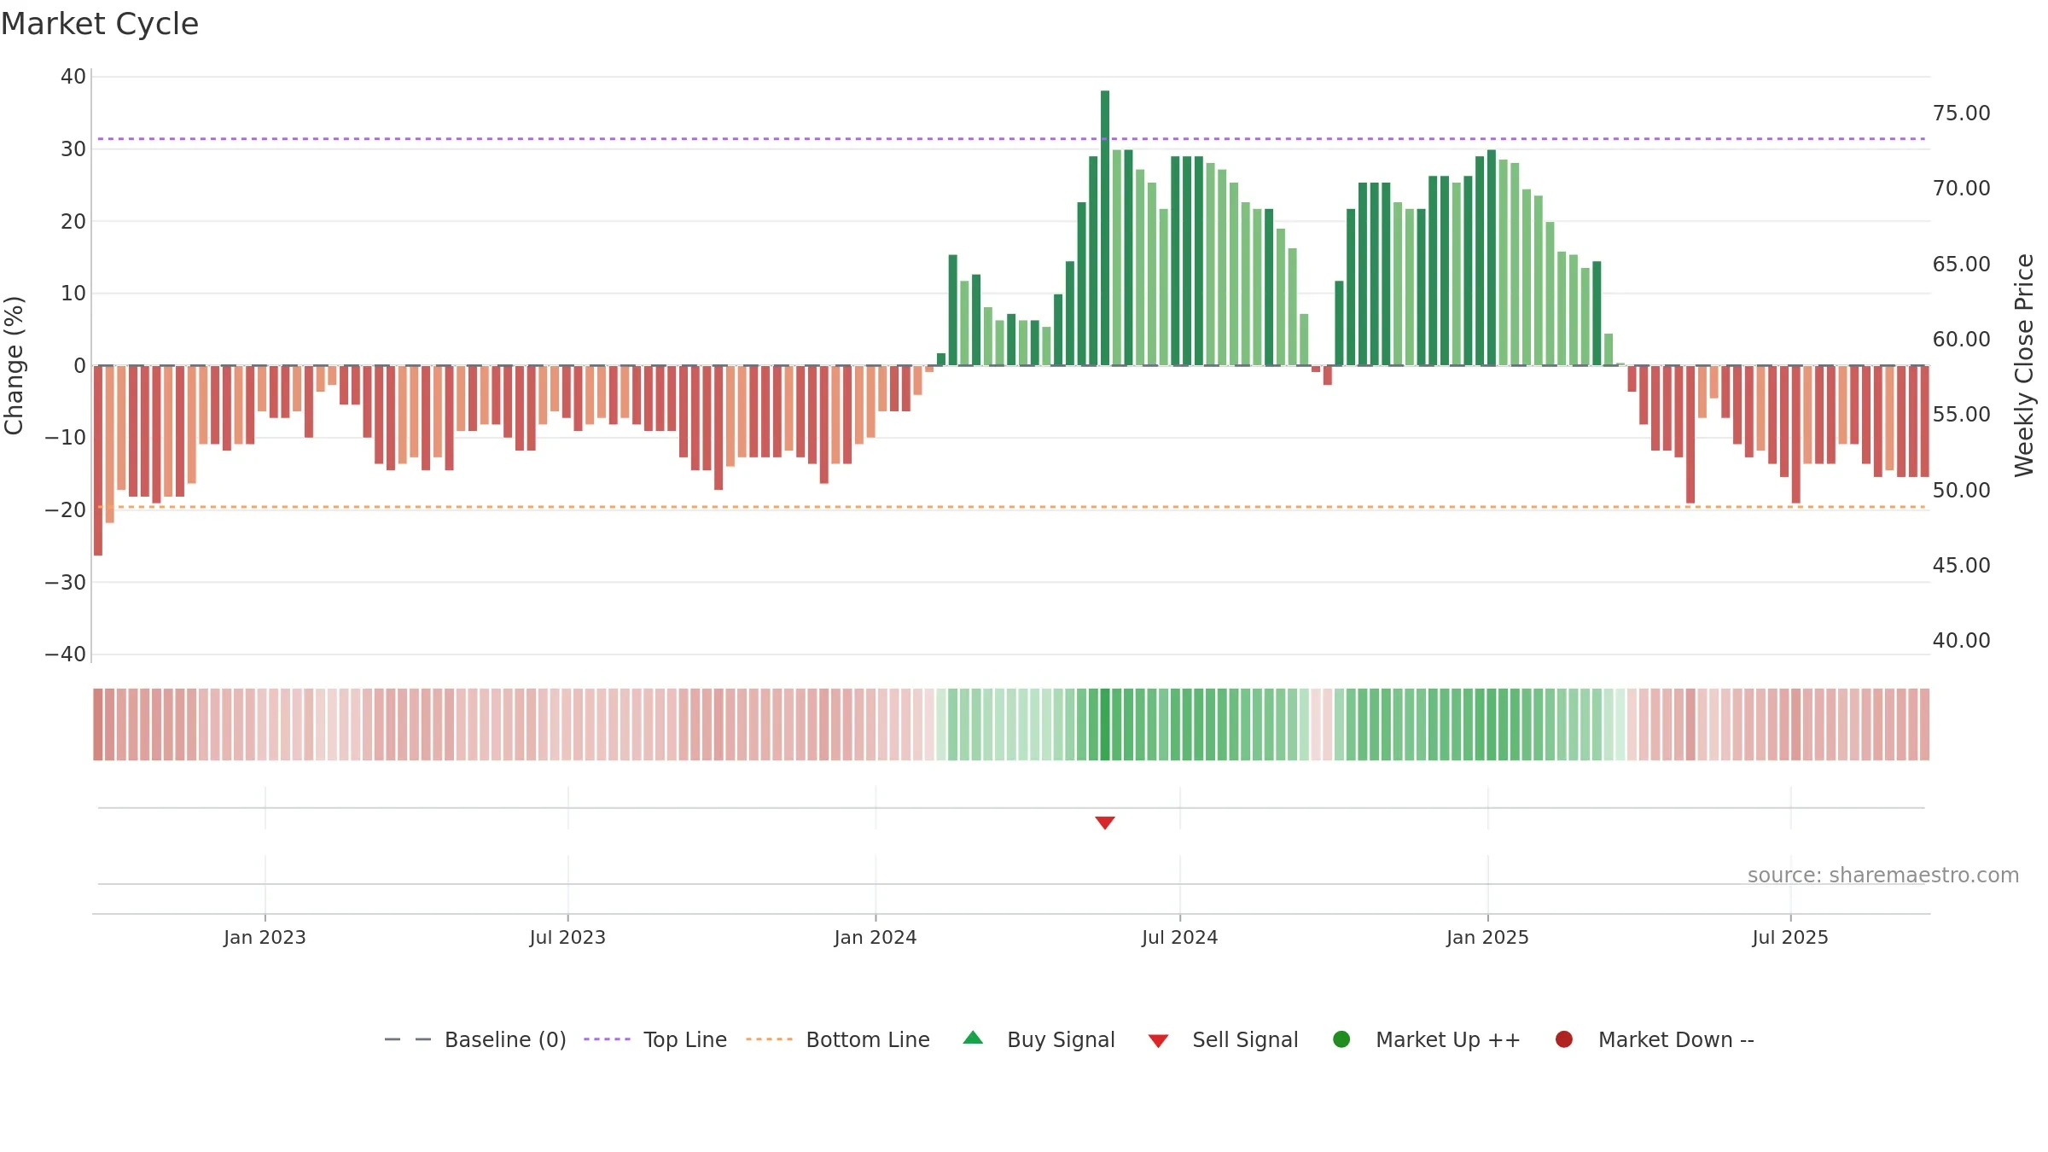Click the green Buy Signal triangle icon
The height and width of the screenshot is (1152, 2048).
973,1038
